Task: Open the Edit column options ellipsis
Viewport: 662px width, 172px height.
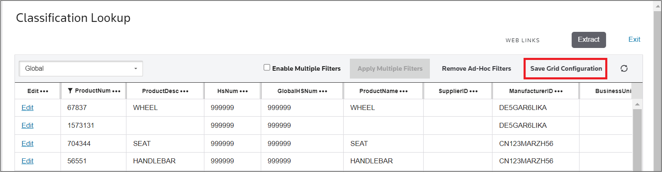Action: 44,91
